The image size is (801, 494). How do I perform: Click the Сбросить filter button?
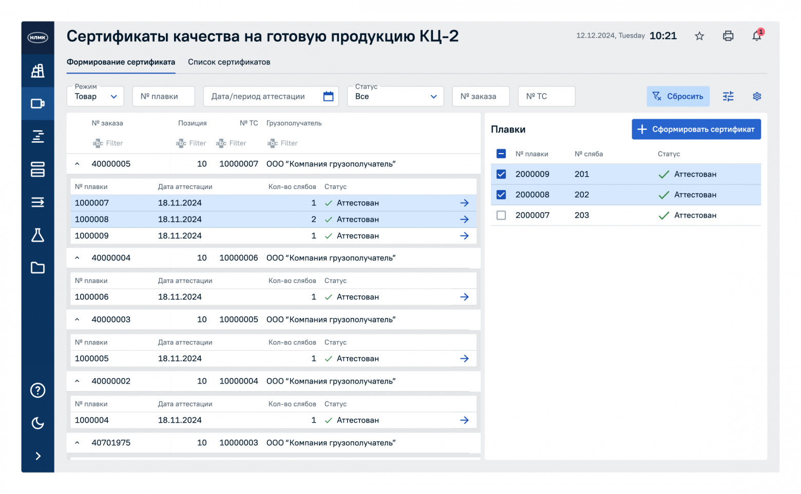678,97
